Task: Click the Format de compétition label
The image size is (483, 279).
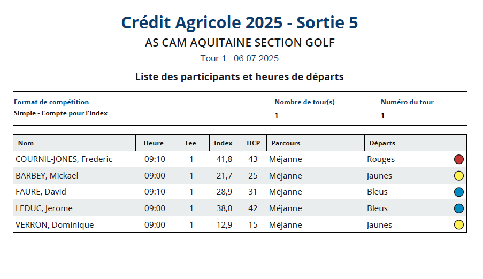Action: pyautogui.click(x=51, y=102)
